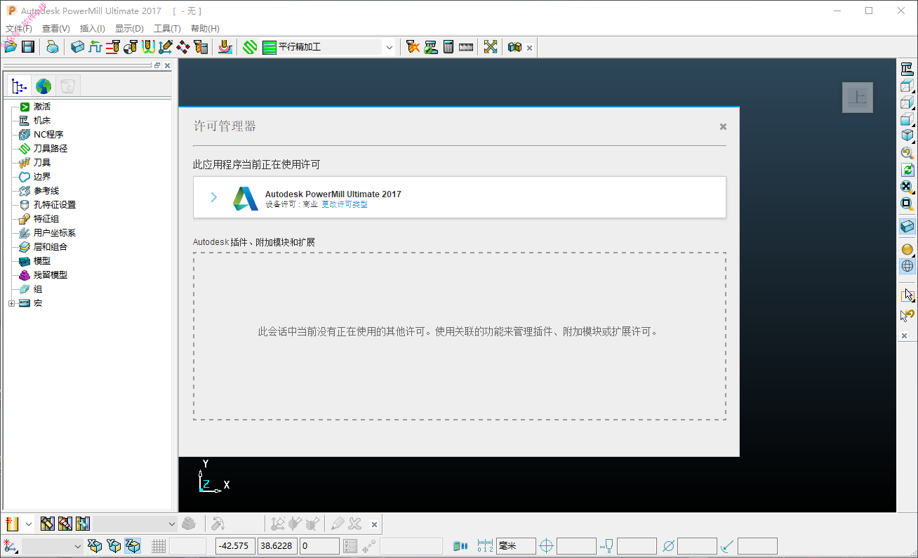918x558 pixels.
Task: Expand the Autodesk PowerMill Ultimate 2017 license chevron
Action: [214, 197]
